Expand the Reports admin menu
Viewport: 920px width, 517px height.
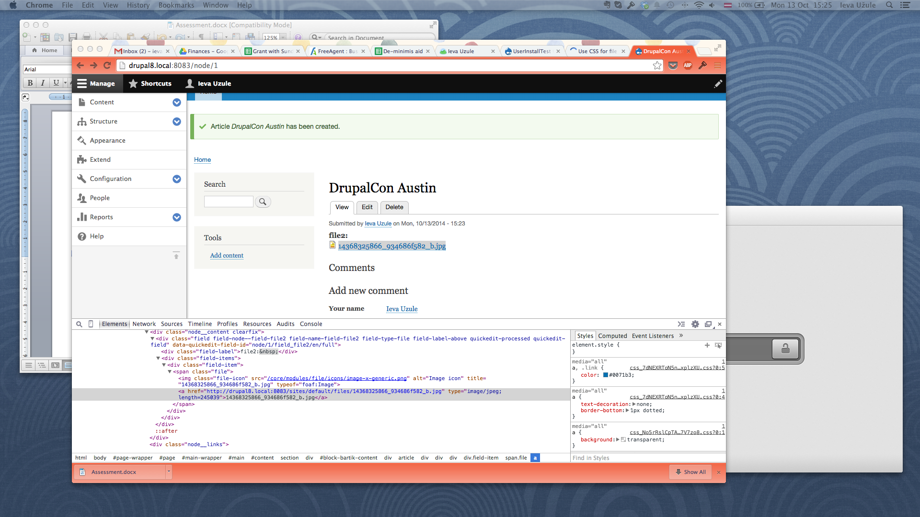176,217
